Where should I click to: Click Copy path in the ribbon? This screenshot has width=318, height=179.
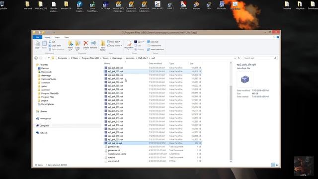[x=55, y=46]
